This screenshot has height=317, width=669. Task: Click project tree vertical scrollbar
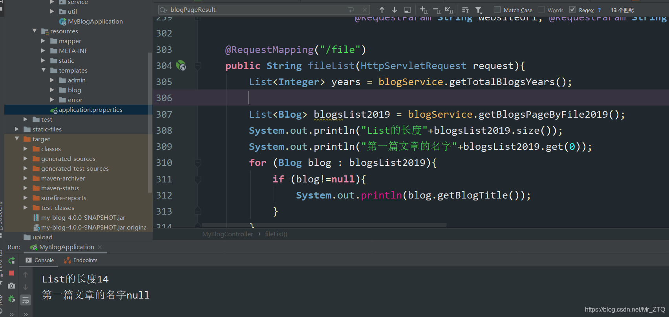pos(150,122)
